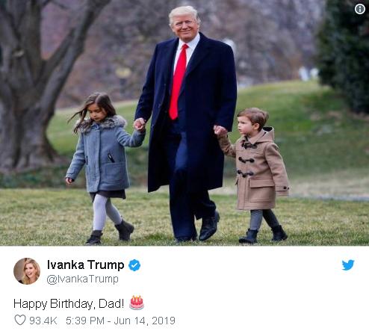Click the blue verified checkmark badge
This screenshot has width=369, height=334.
point(134,265)
